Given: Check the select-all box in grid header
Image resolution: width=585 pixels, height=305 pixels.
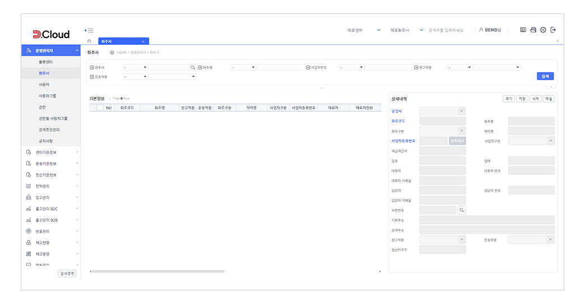Looking at the screenshot, I should [x=99, y=108].
